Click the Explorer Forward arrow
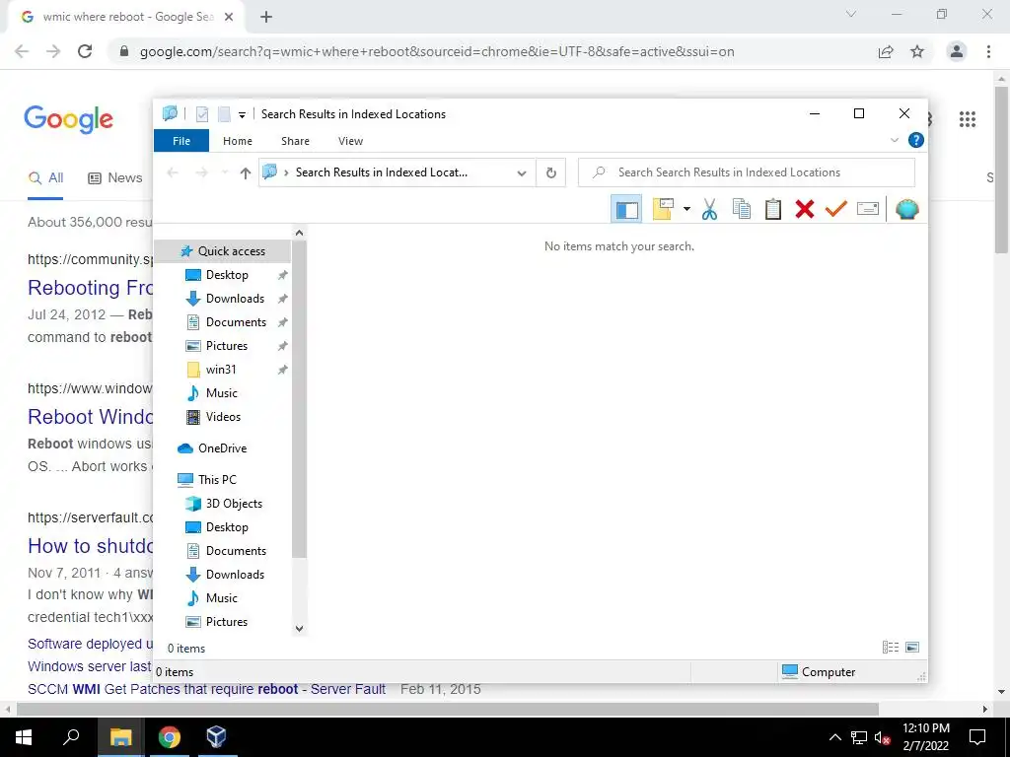Screen dimensions: 1010x757 pyautogui.click(x=201, y=172)
